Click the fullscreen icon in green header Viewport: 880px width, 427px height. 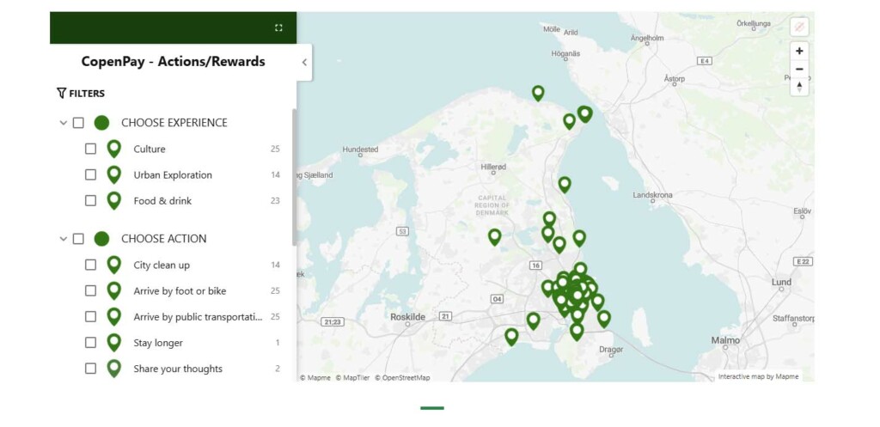click(x=278, y=27)
